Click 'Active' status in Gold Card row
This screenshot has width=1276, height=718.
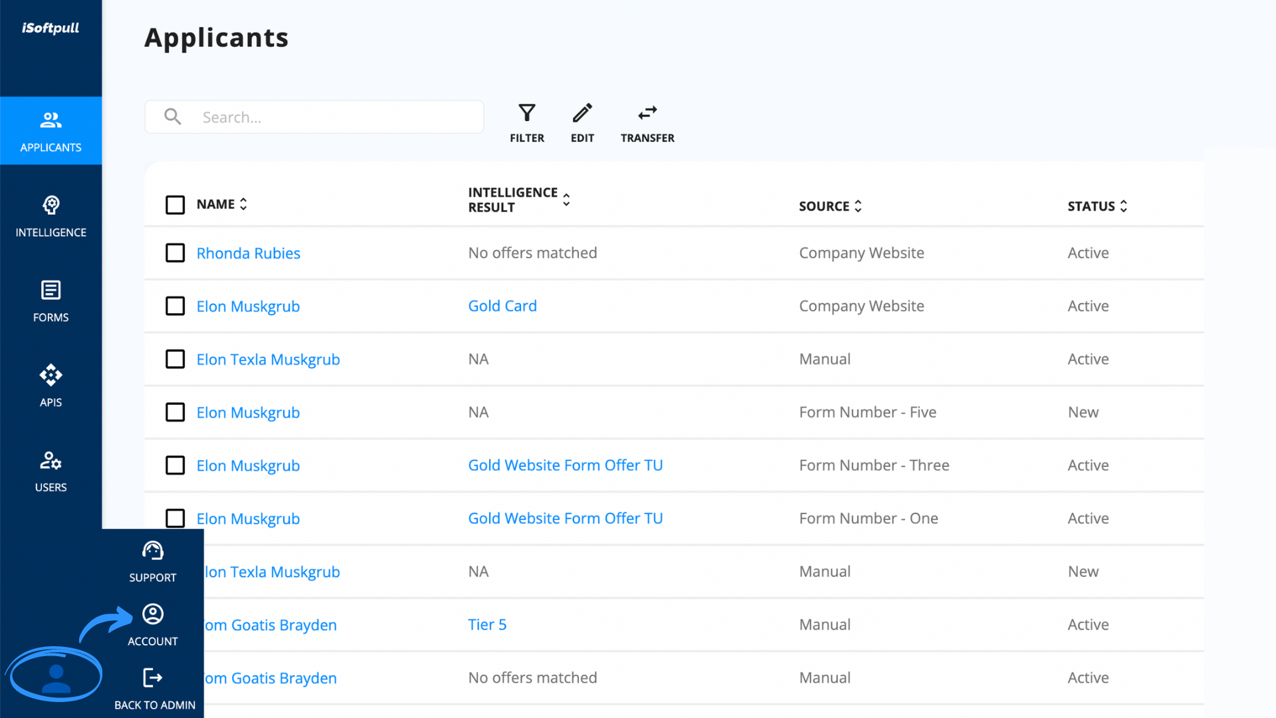[1088, 306]
